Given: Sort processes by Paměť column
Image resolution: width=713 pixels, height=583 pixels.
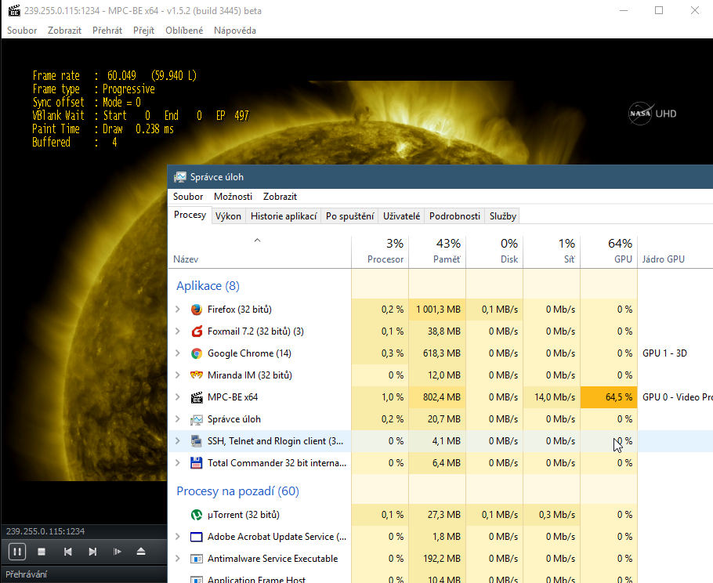Looking at the screenshot, I should click(437, 252).
